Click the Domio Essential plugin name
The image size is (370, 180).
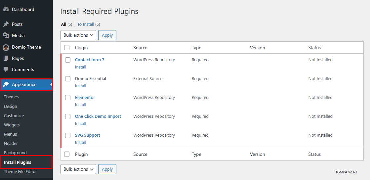point(91,79)
